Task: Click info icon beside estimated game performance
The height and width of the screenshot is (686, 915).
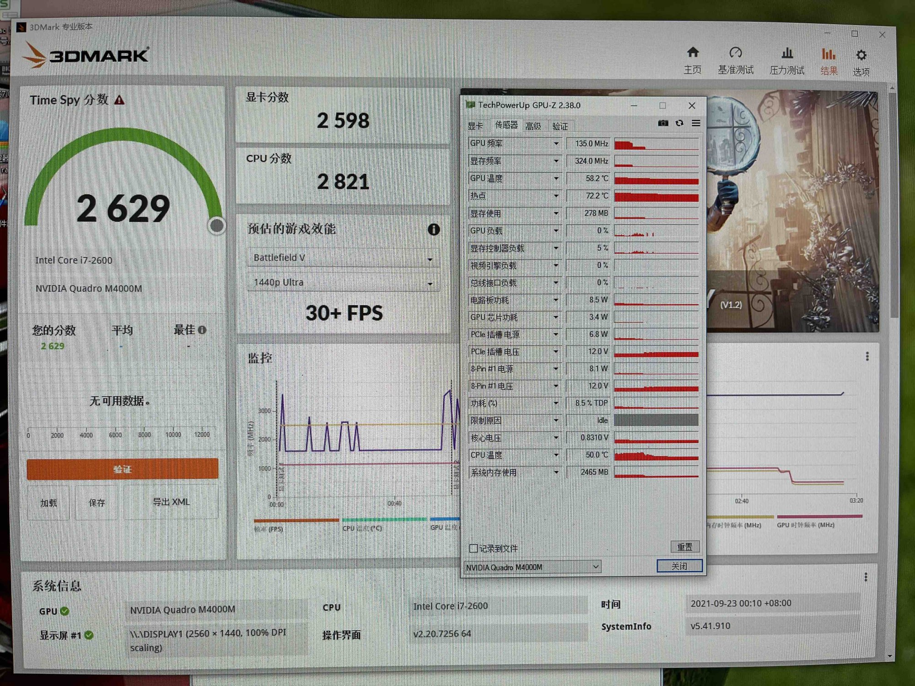Action: tap(433, 230)
